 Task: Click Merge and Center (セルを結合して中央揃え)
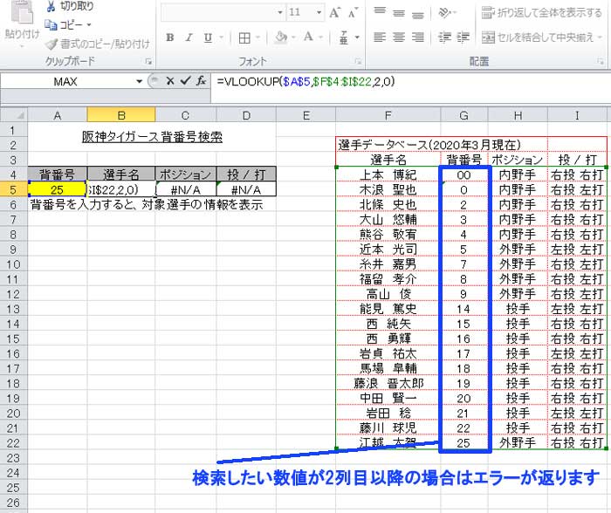coord(542,38)
